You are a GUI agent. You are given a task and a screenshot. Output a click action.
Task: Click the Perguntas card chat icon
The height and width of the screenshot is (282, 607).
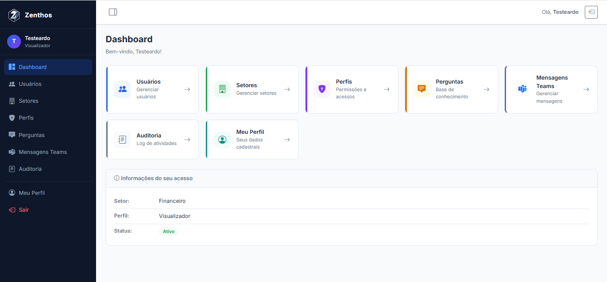(422, 89)
